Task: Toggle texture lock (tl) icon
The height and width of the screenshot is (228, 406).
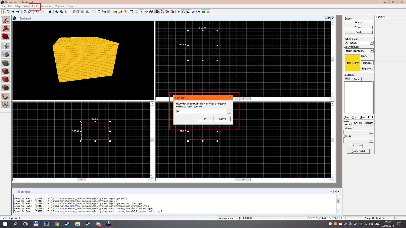Action: (141, 12)
